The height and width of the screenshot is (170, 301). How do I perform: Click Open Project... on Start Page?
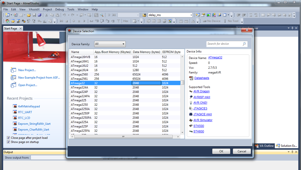click(28, 85)
